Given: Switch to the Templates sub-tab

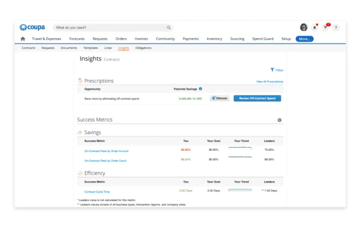Looking at the screenshot, I should pyautogui.click(x=91, y=48).
